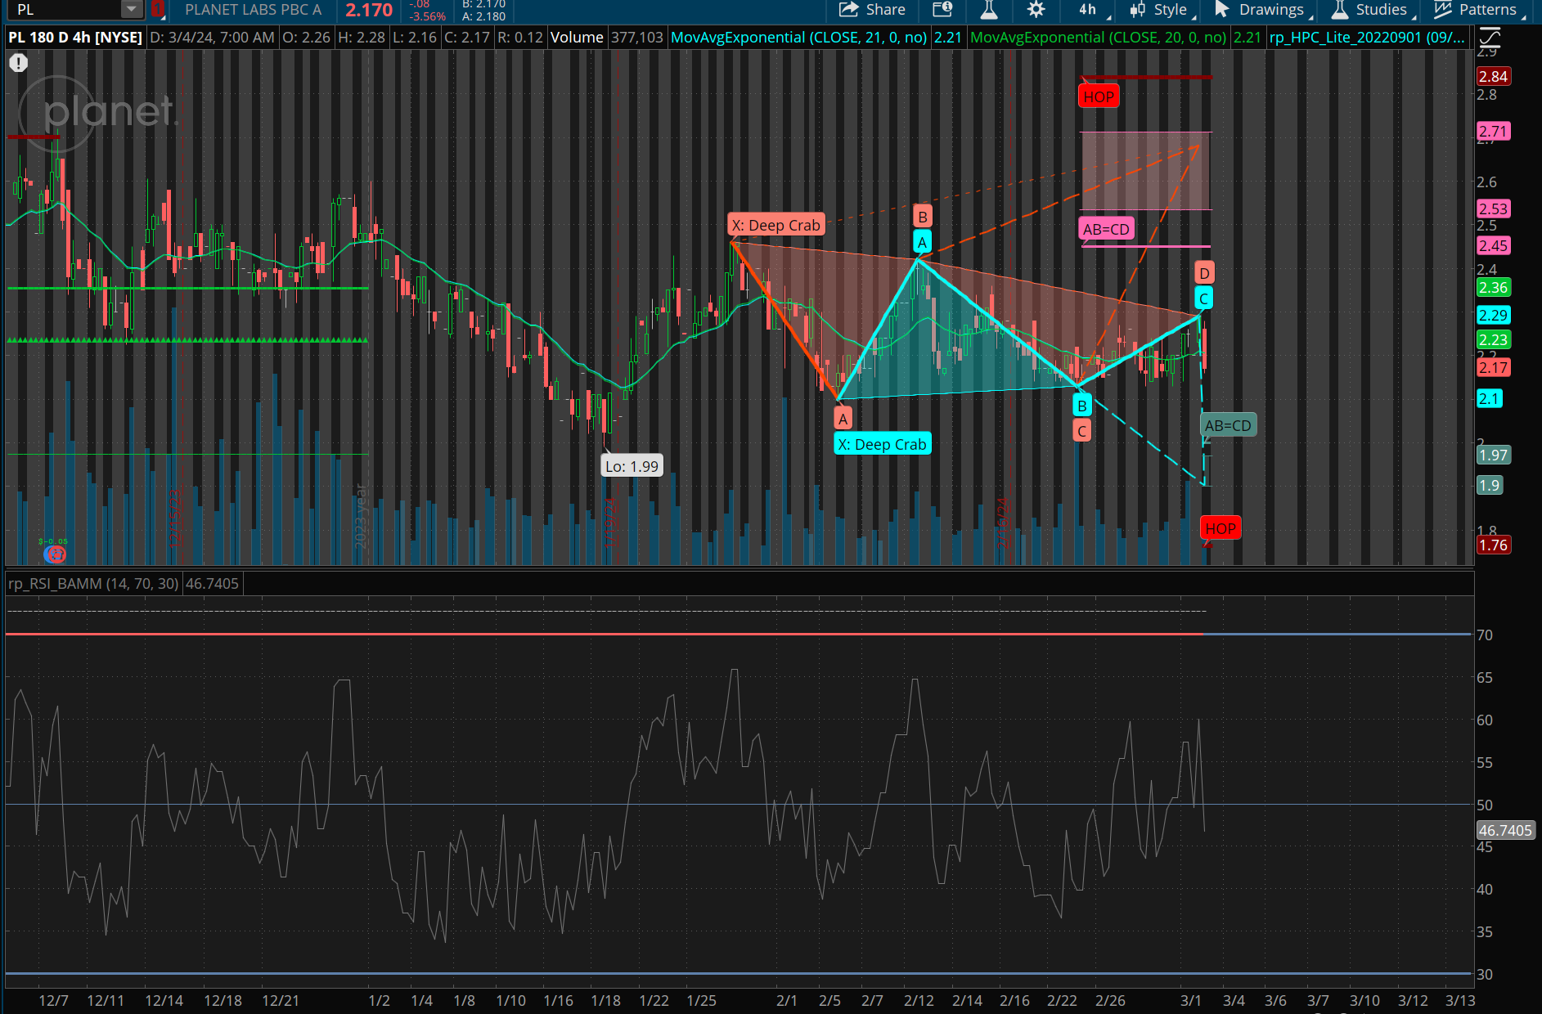
Task: Click the 2.45 pink price-axis tag
Action: (x=1493, y=246)
